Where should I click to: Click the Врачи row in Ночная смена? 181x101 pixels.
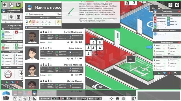(160, 60)
